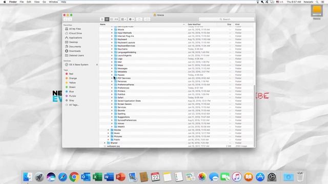Open Microsoft Excel from the Dock
The image size is (328, 184).
click(97, 177)
